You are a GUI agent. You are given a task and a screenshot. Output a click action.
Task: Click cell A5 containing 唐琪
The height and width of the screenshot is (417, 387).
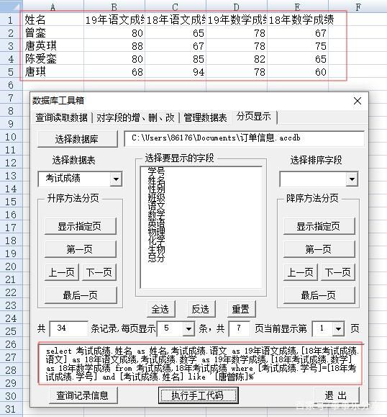[53, 72]
